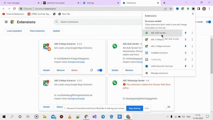Image resolution: width=213 pixels, height=120 pixels.
Task: Open more options for IndiaMart Extractor
Action: click(192, 53)
